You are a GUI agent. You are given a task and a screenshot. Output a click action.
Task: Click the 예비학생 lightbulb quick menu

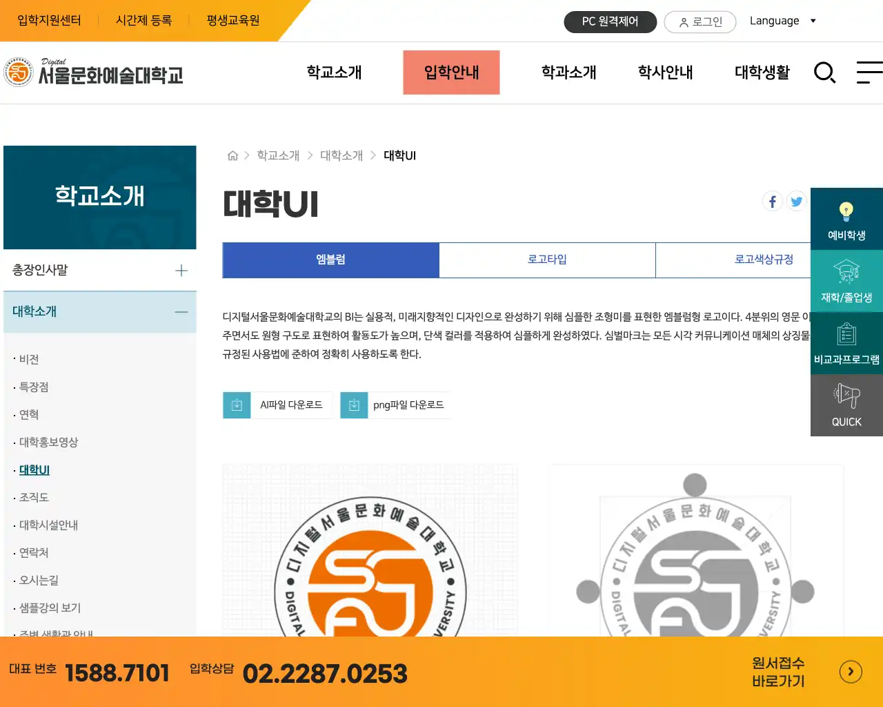tap(846, 219)
